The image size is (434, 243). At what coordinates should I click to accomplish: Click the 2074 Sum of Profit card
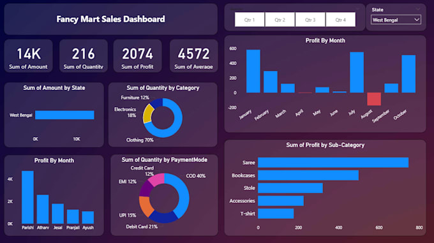tap(137, 56)
